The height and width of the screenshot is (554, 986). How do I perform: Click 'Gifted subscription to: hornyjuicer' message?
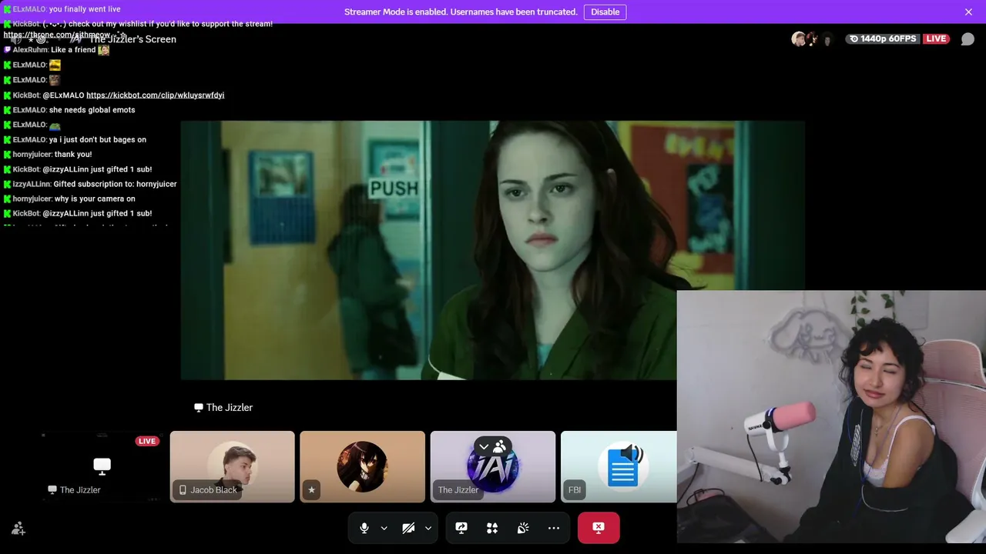pos(115,184)
